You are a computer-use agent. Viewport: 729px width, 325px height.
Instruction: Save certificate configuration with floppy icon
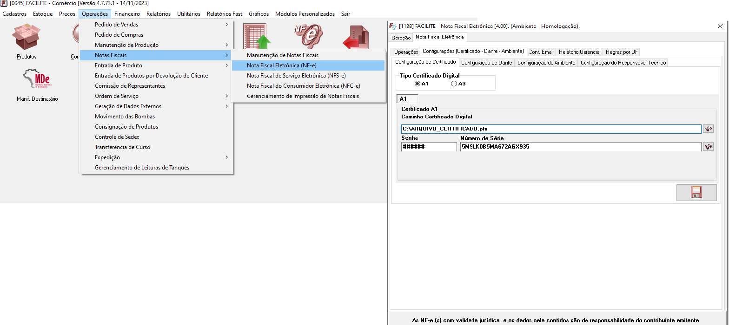696,192
